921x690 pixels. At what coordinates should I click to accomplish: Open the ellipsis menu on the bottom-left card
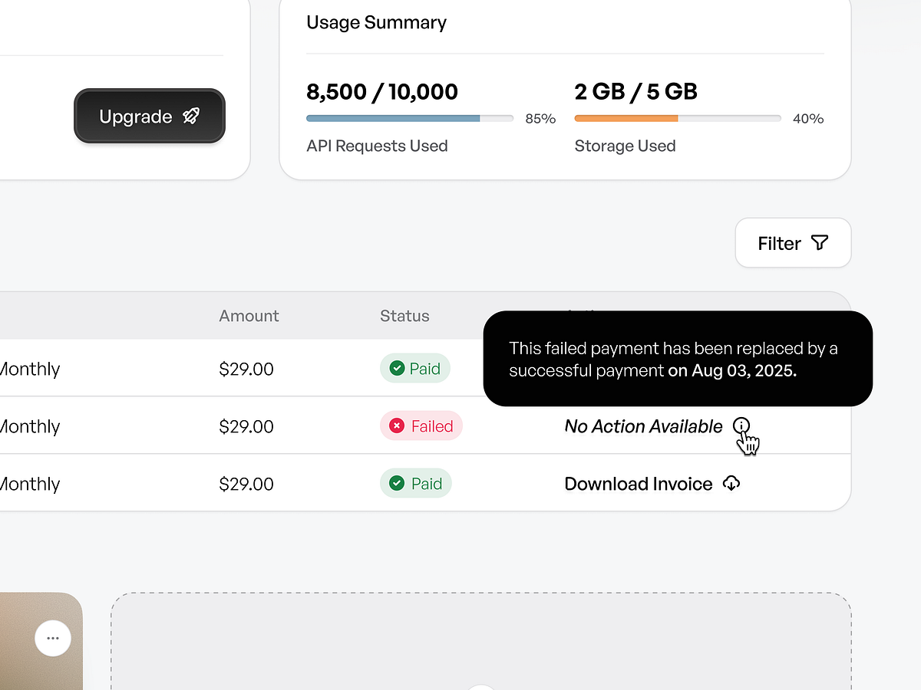tap(53, 638)
